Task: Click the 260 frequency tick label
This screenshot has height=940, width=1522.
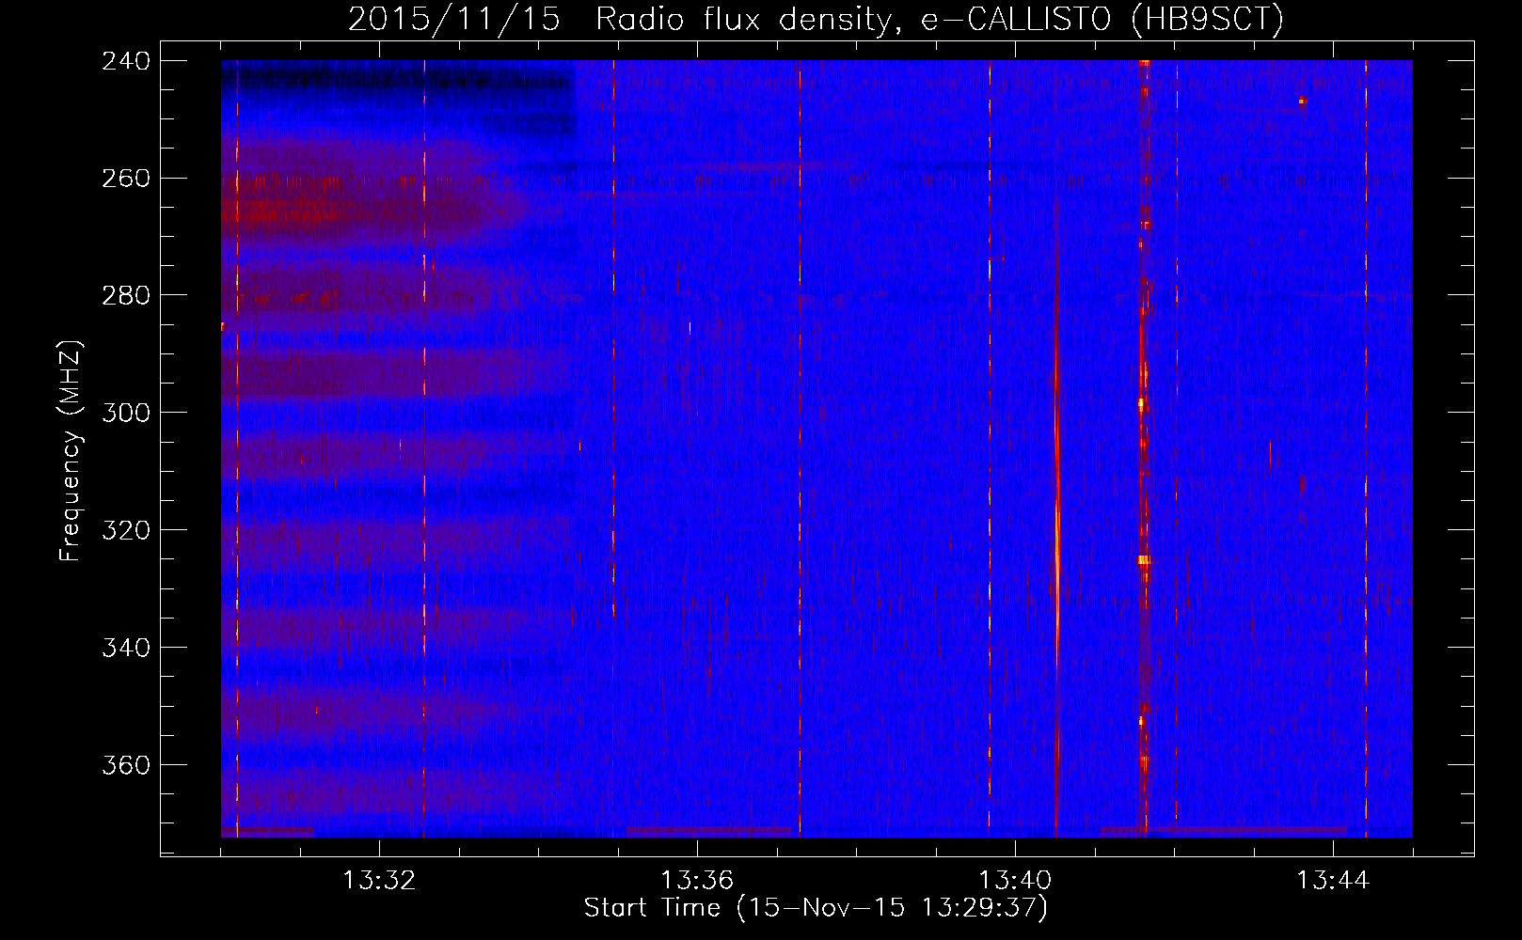Action: tap(126, 179)
